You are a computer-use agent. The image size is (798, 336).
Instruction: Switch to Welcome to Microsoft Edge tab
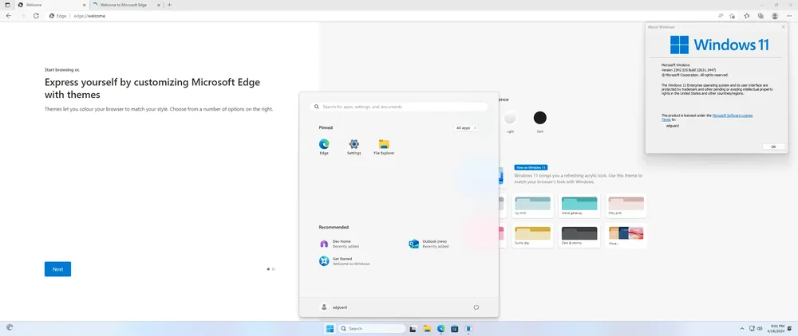tap(127, 5)
